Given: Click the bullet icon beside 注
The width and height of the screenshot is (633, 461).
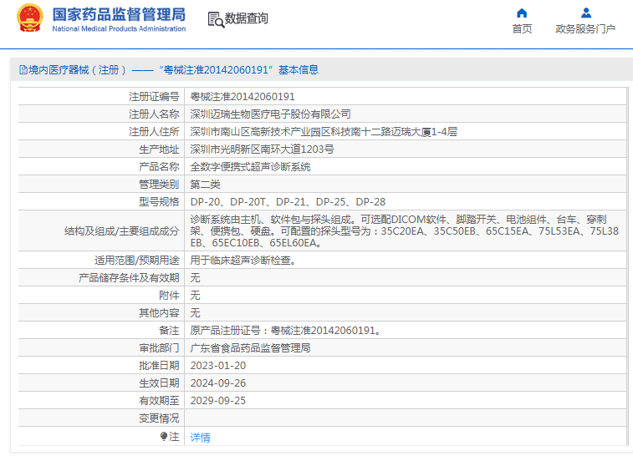Looking at the screenshot, I should coord(164,437).
